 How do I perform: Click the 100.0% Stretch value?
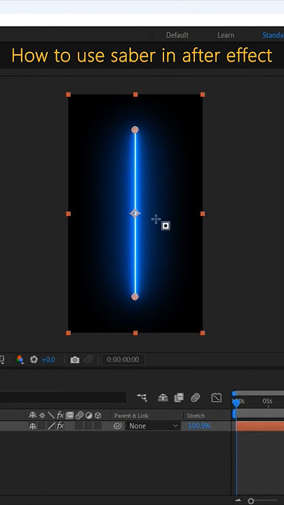click(x=199, y=426)
